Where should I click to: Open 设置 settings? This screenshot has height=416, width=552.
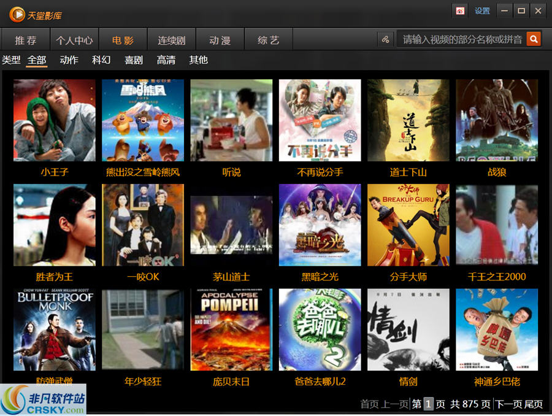(x=482, y=11)
